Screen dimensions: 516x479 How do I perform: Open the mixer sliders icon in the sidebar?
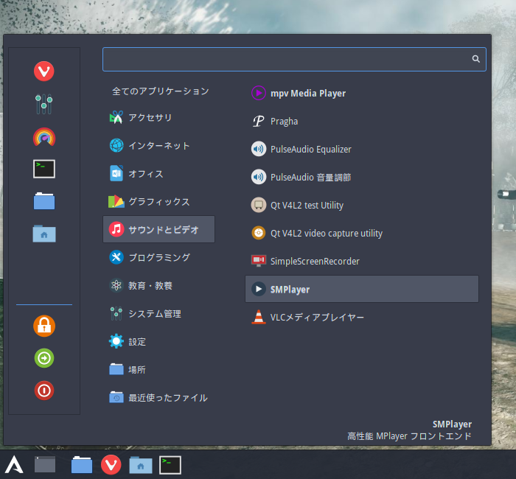tap(44, 104)
